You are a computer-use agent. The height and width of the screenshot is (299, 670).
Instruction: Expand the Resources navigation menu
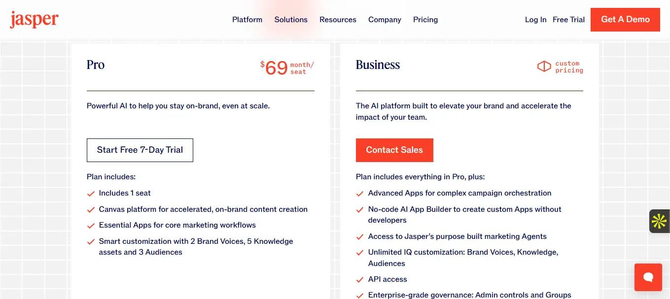[338, 20]
